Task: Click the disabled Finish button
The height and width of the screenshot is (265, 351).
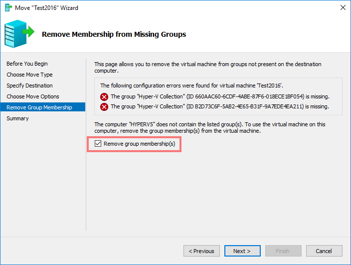Action: pyautogui.click(x=283, y=251)
